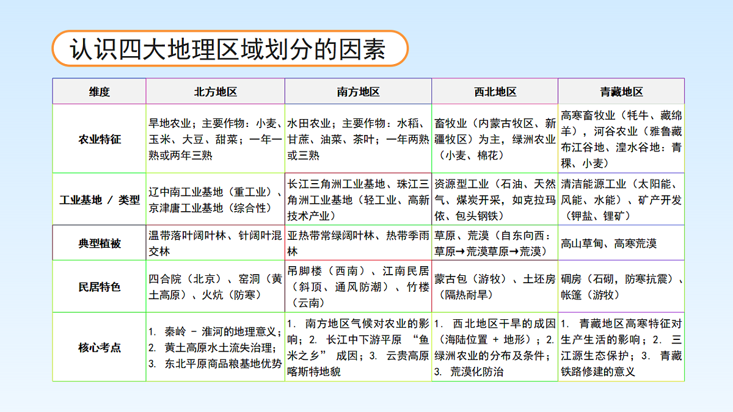The width and height of the screenshot is (733, 412).
Task: Click the cell starting 草原、荒漠（自东向西
Action: [495, 243]
